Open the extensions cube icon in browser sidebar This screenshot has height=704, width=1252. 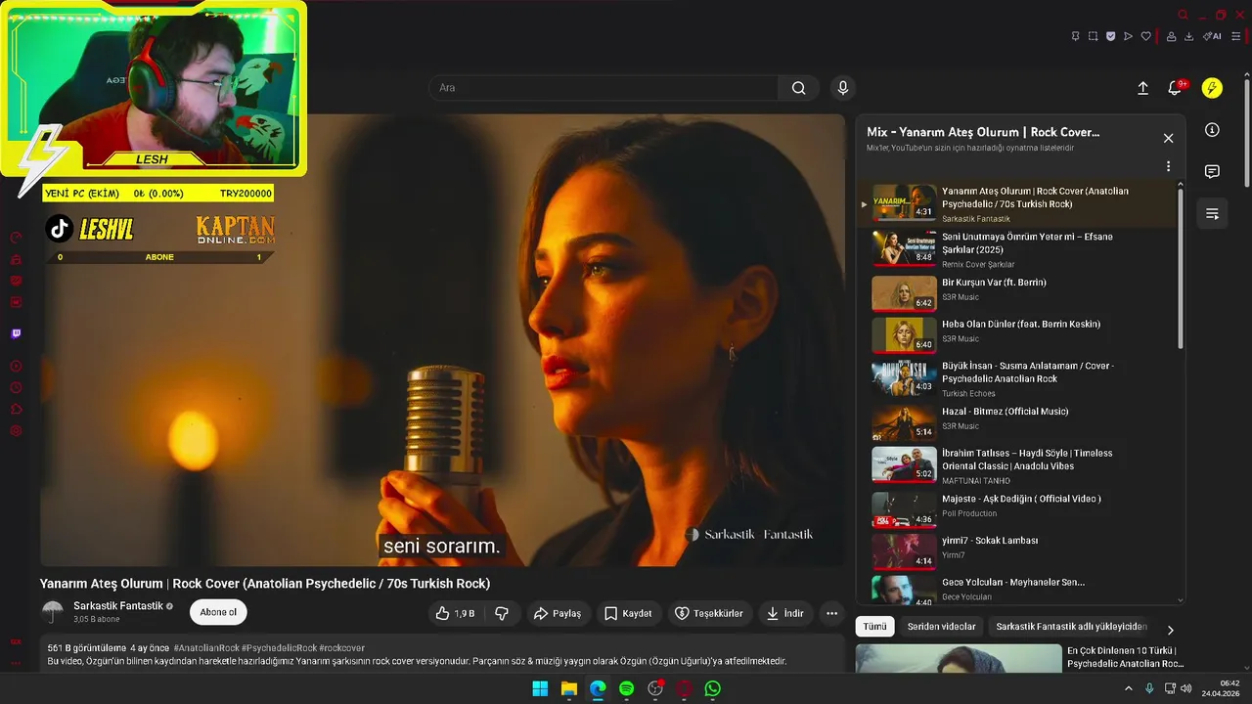pos(16,409)
